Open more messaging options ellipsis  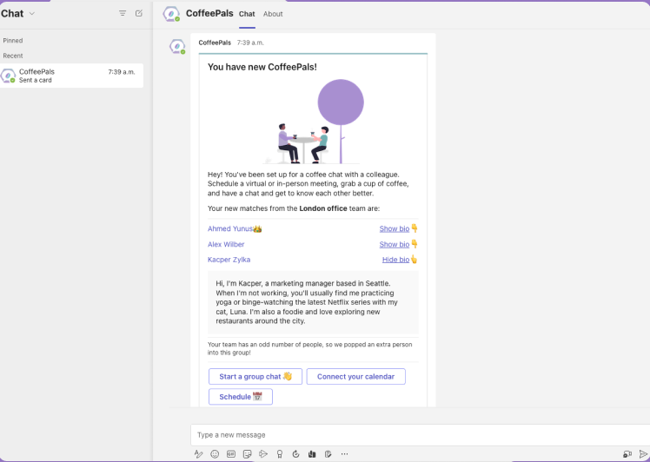click(x=344, y=454)
